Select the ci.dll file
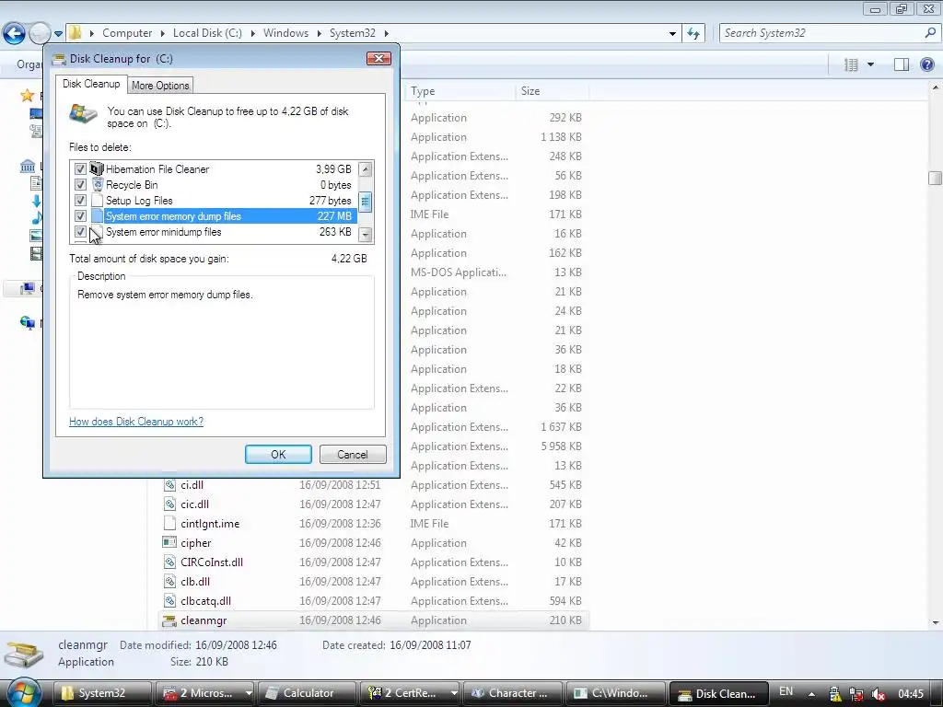Viewport: 943px width, 707px height. click(x=192, y=485)
